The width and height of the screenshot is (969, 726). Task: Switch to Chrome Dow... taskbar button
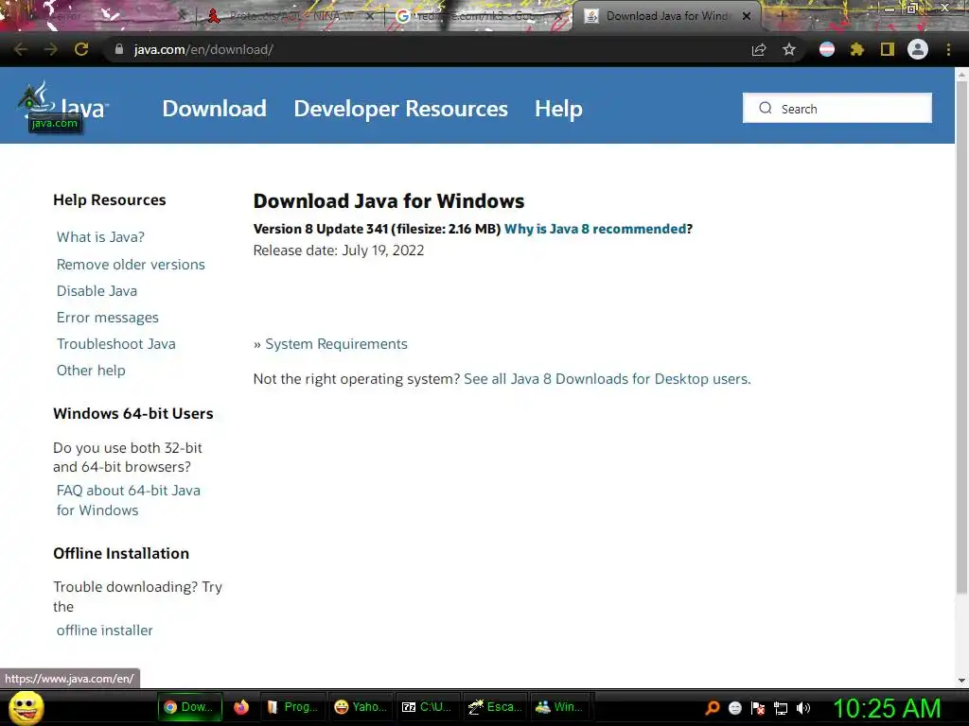point(189,707)
